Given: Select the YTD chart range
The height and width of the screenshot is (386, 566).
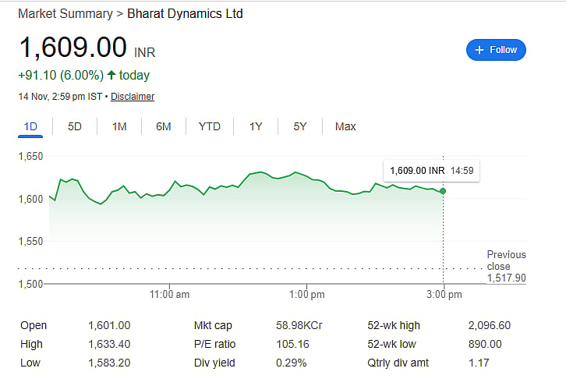Looking at the screenshot, I should (x=209, y=126).
